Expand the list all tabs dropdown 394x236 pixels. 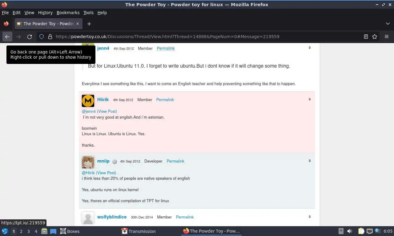388,24
